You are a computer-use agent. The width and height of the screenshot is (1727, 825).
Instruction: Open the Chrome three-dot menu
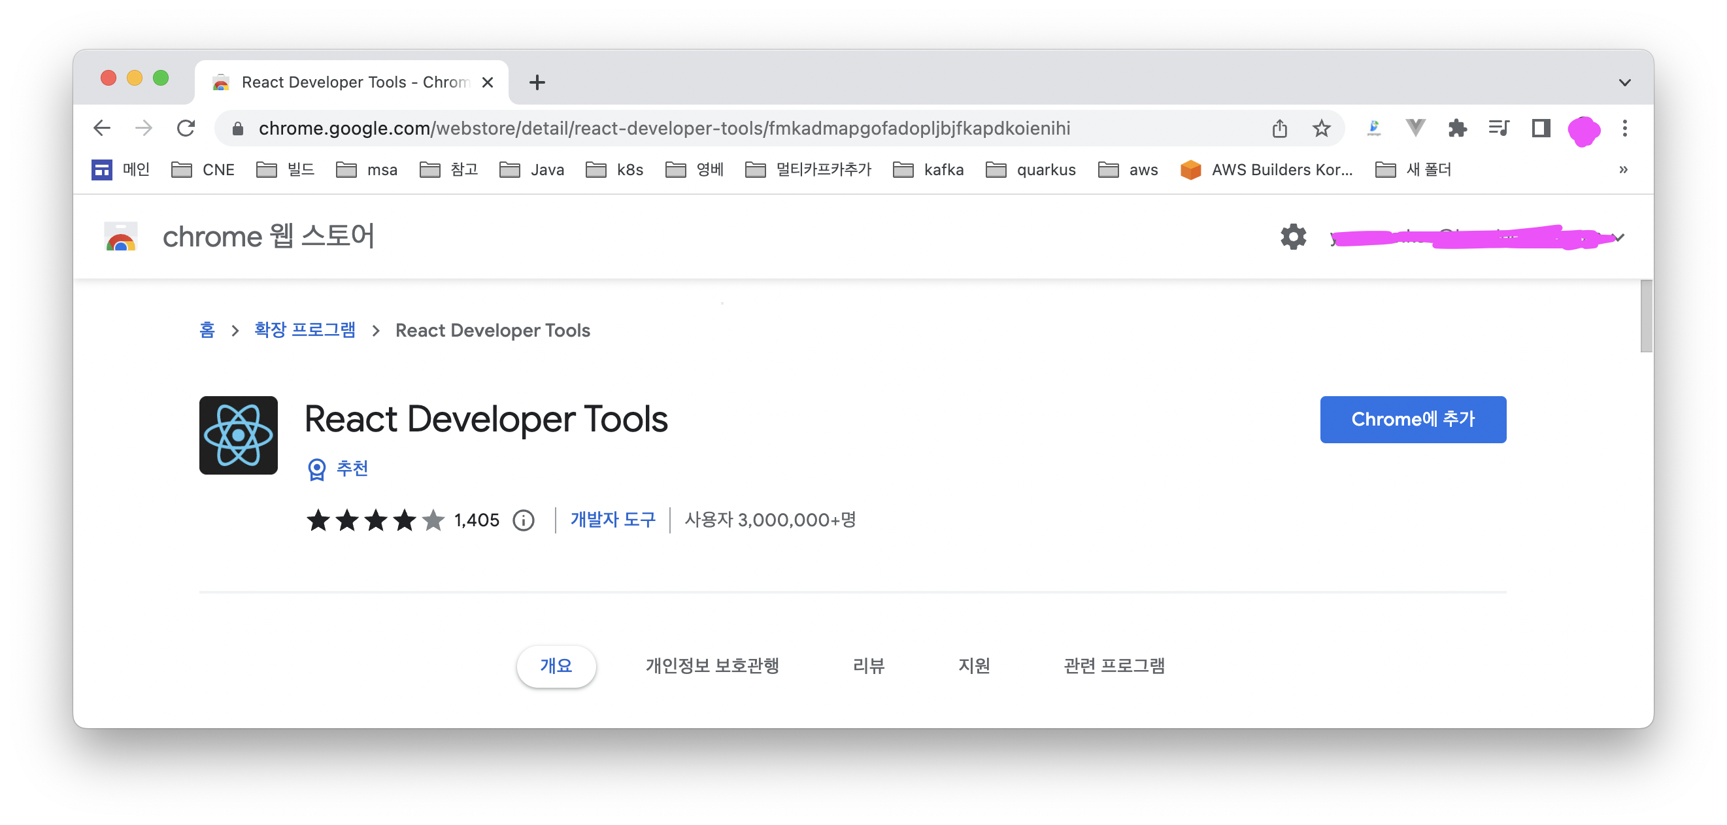[x=1624, y=128]
